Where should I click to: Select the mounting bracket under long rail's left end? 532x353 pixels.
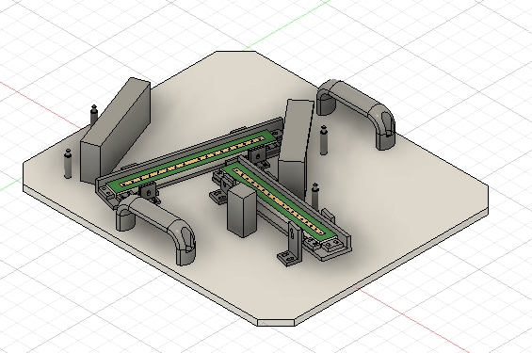pos(148,193)
